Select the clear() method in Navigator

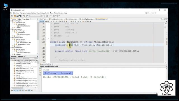(18, 75)
